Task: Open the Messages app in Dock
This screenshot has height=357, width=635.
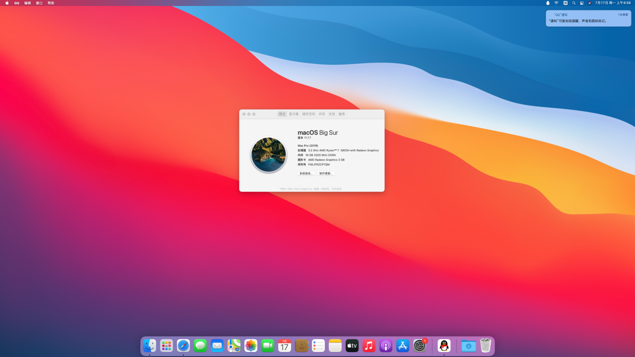Action: 200,346
